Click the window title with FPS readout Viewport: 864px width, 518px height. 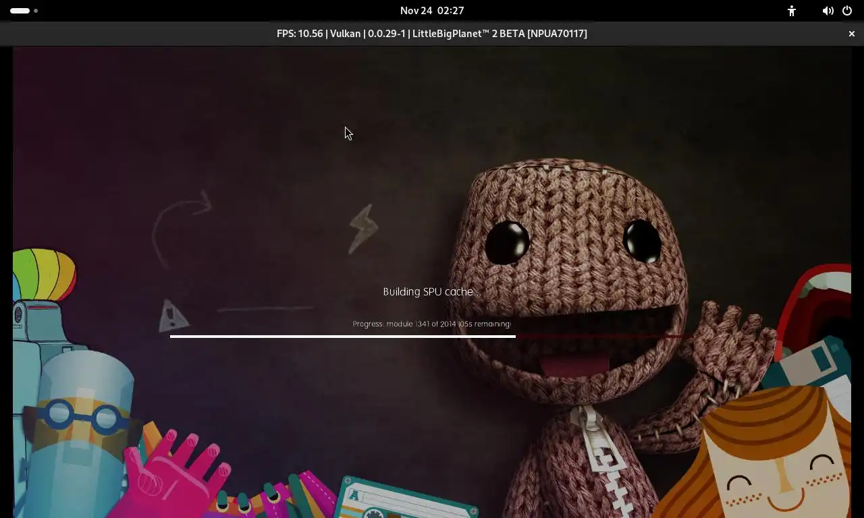pyautogui.click(x=432, y=34)
